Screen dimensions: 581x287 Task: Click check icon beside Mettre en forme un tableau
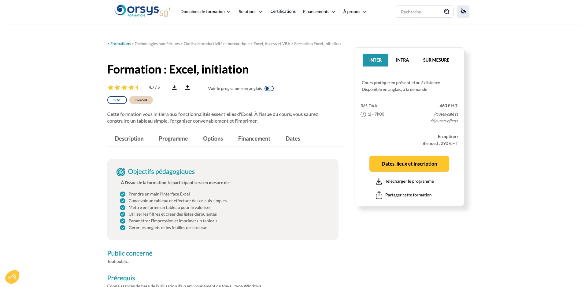pos(123,208)
